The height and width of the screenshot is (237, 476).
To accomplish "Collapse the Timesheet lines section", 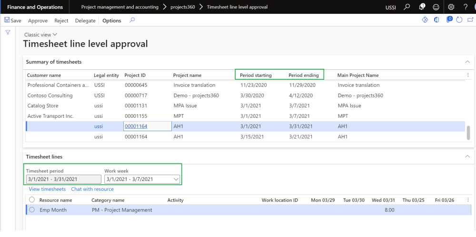I will (x=467, y=156).
